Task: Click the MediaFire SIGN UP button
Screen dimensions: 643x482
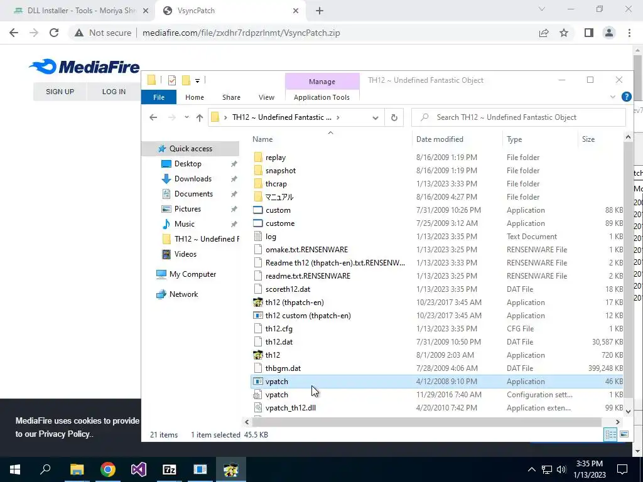Action: point(60,92)
